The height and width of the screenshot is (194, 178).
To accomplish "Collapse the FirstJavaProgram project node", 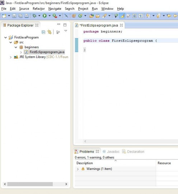I will click(x=6, y=37).
